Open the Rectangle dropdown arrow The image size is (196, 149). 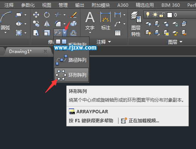click(x=26, y=15)
